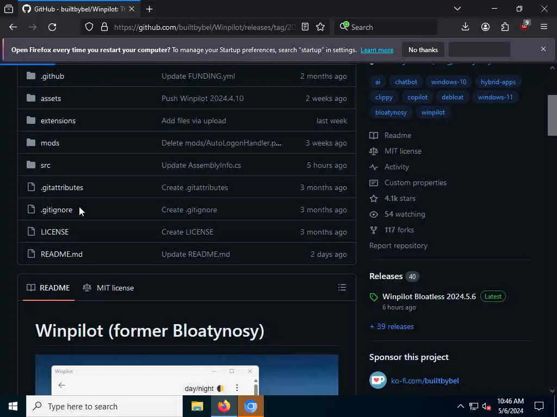Open a new browser tab
557x417 pixels.
[x=149, y=9]
